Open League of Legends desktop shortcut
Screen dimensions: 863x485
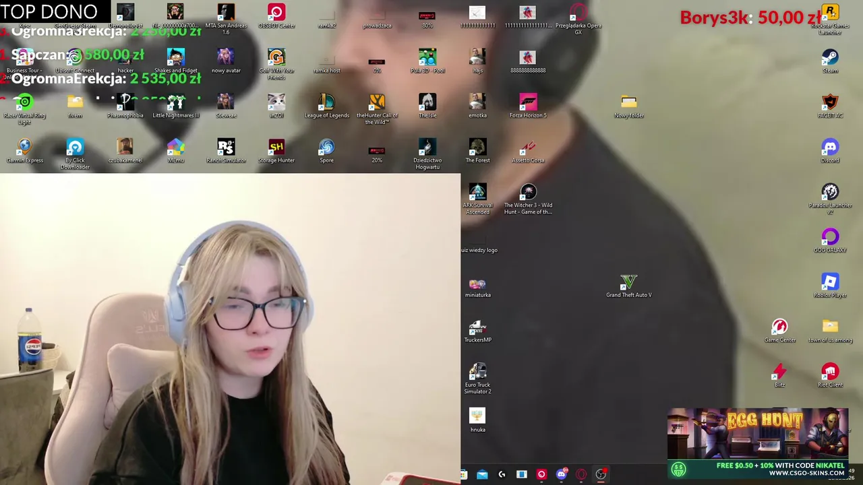[x=326, y=106]
